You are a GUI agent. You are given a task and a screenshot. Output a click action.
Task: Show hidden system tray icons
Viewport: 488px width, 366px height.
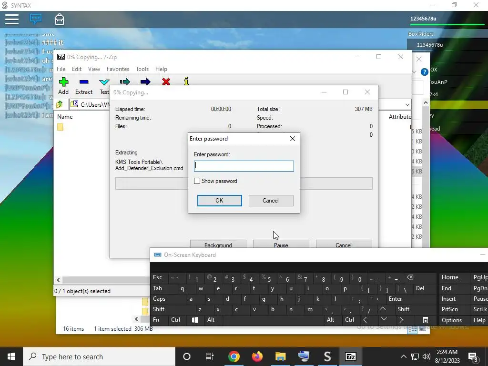pos(403,356)
